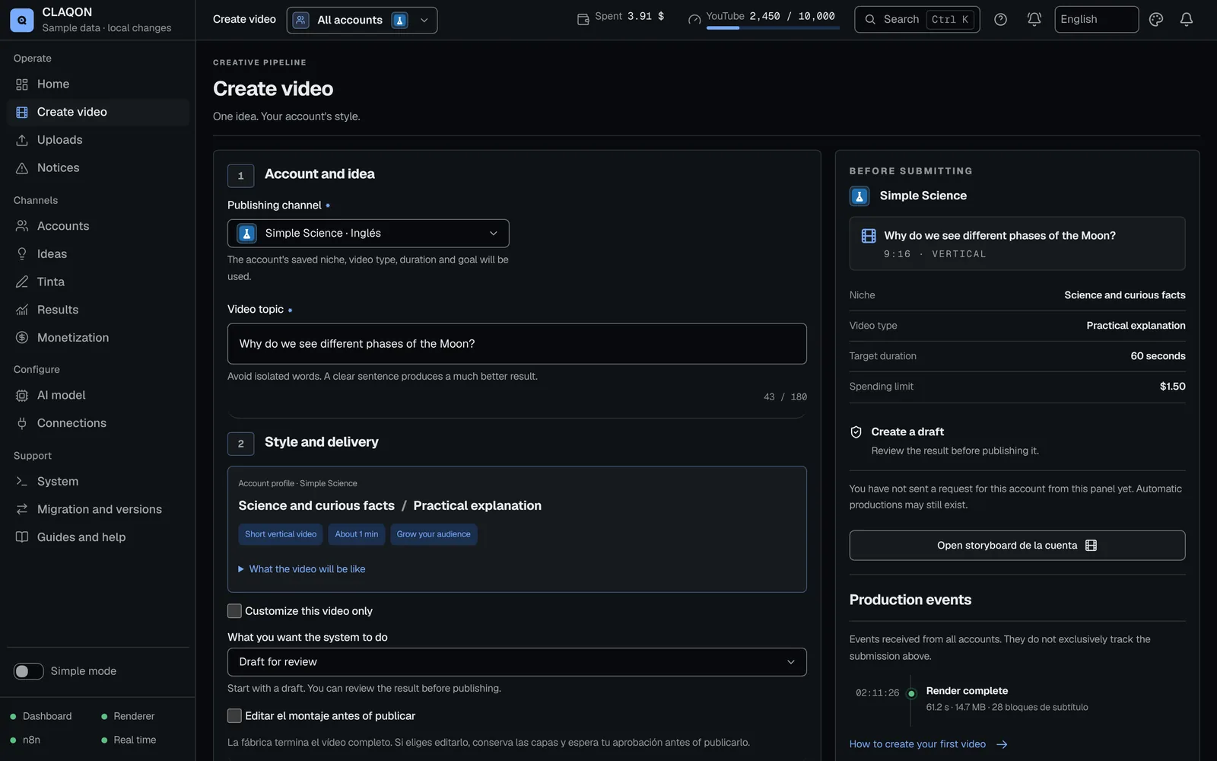The image size is (1217, 761).
Task: Open the alerts bell with badge icon
Action: coord(1034,20)
